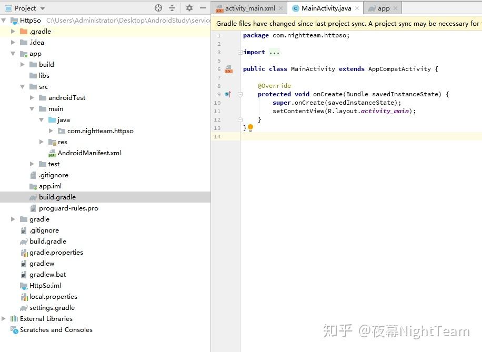Select com.nightteam.httpso package in tree
Viewport: 482px width, 352px height.
99,130
